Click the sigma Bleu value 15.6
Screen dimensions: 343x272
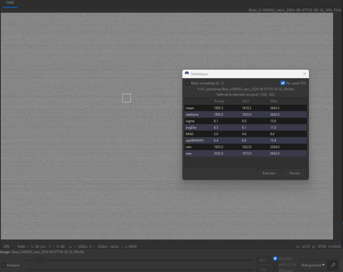coord(273,121)
